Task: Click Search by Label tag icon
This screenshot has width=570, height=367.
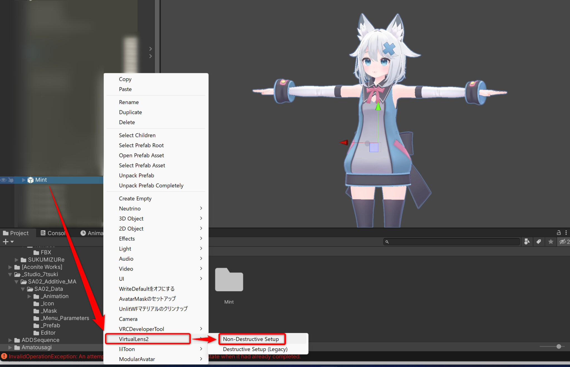Action: click(539, 242)
